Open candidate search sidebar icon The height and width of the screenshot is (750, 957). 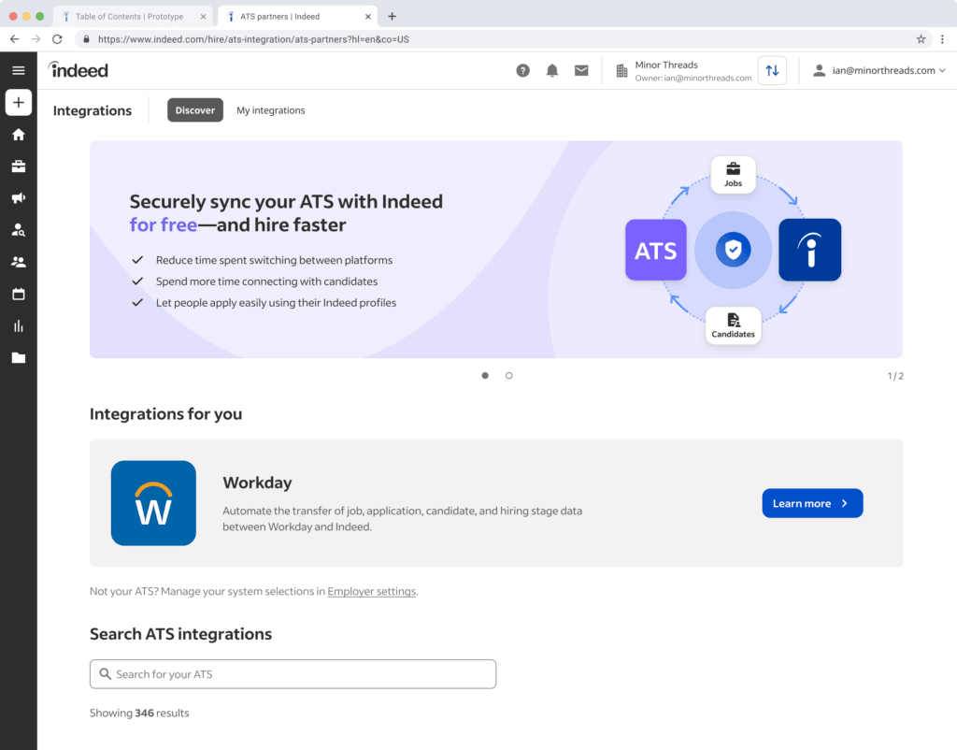click(x=19, y=230)
